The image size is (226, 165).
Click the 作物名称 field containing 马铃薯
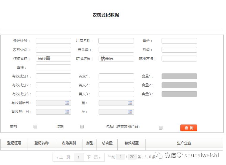(x=53, y=59)
